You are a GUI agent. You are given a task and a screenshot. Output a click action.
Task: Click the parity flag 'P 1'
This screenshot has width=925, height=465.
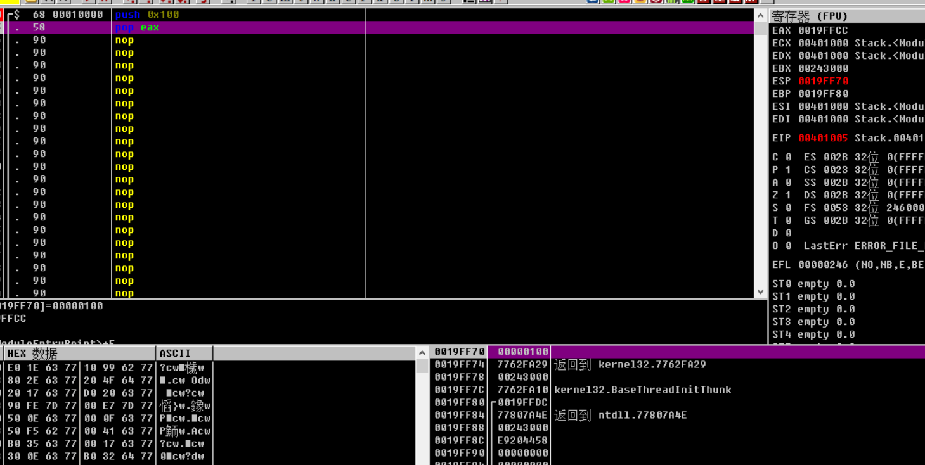point(782,170)
